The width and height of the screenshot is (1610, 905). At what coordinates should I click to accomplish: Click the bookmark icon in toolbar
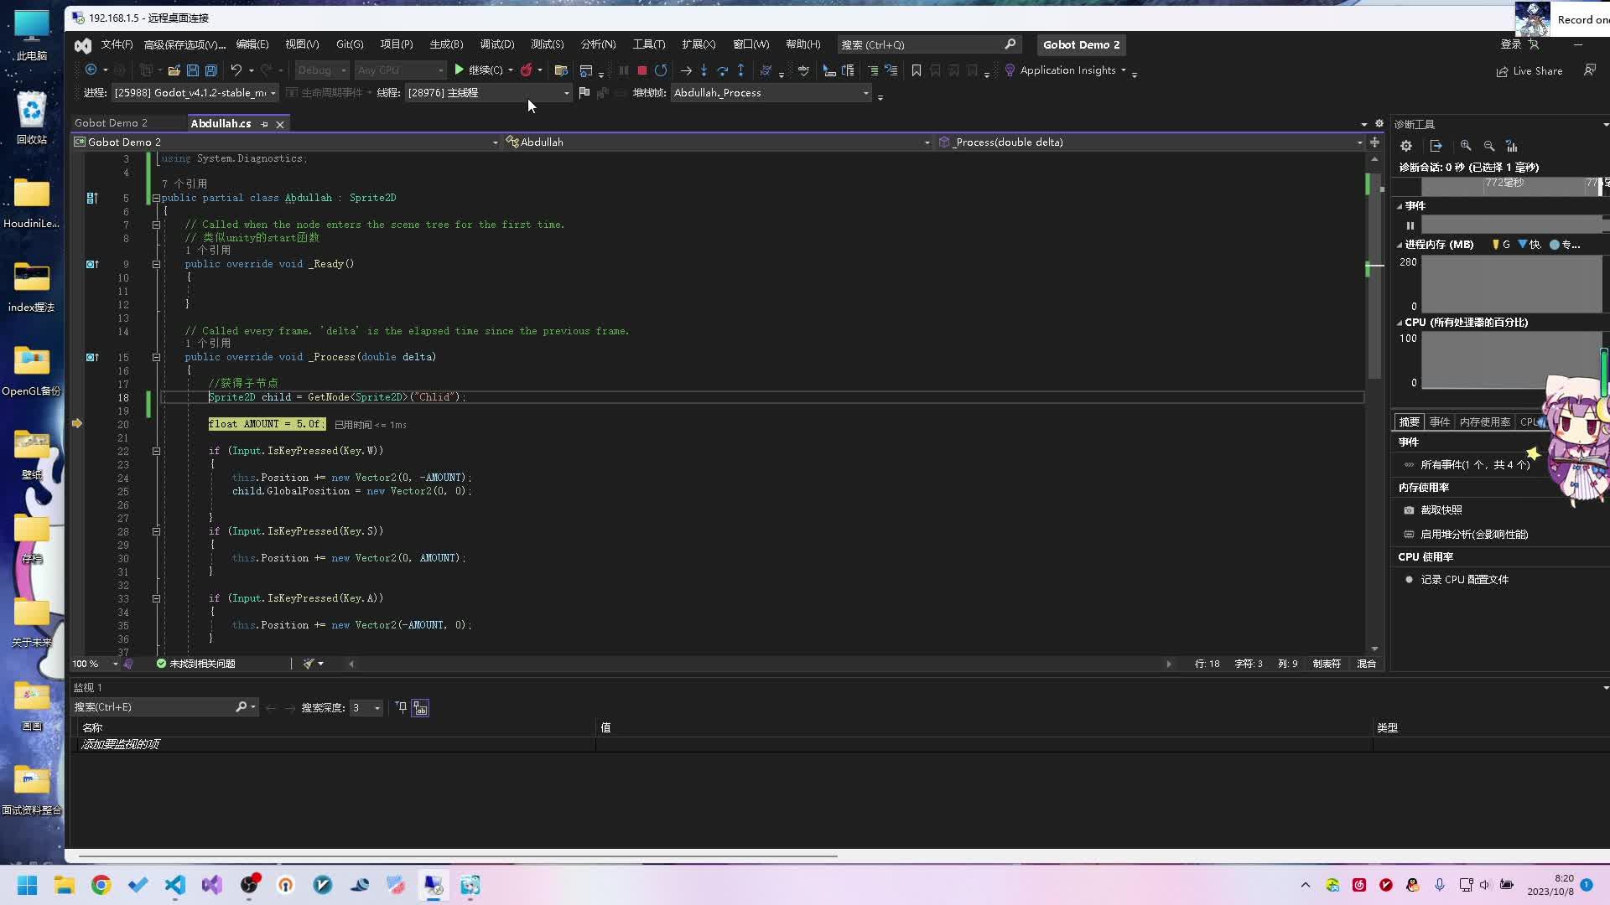pos(917,70)
